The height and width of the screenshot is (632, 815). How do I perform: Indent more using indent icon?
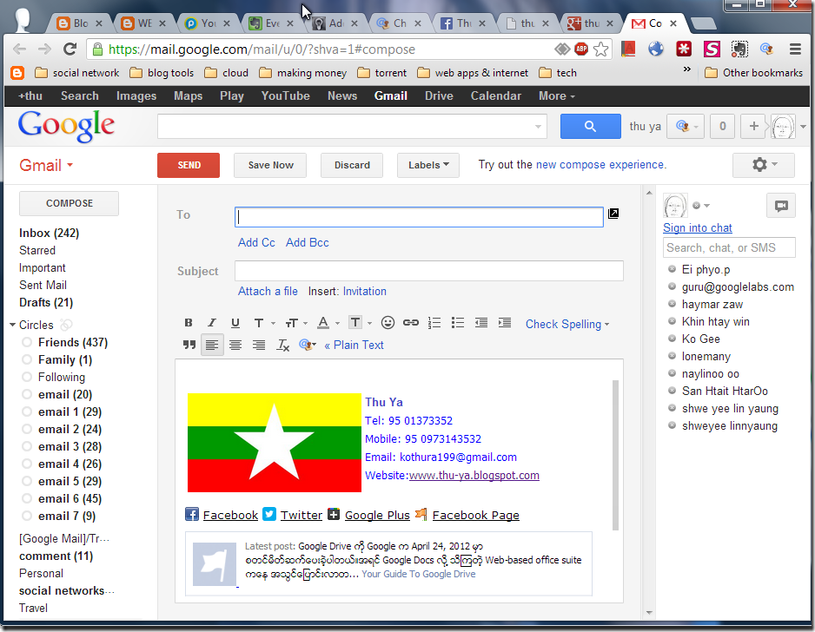505,323
